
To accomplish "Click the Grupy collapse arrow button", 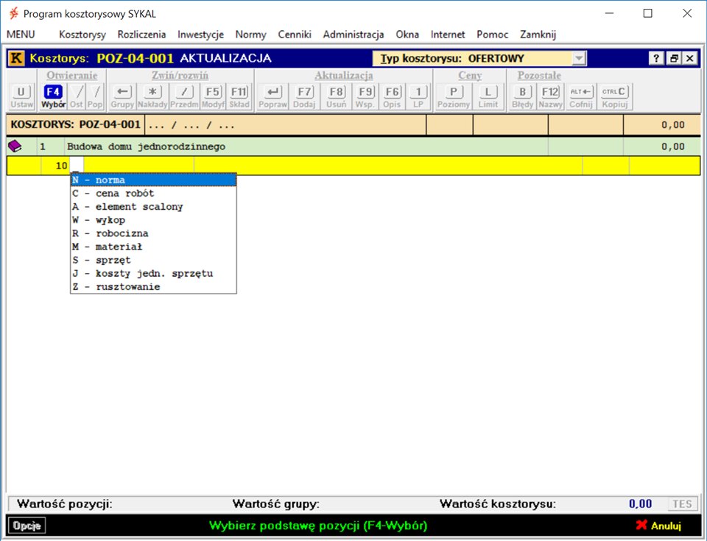I will [x=122, y=96].
